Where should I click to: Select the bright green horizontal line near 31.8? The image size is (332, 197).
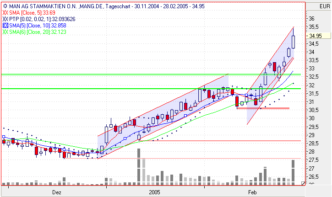(x=151, y=89)
